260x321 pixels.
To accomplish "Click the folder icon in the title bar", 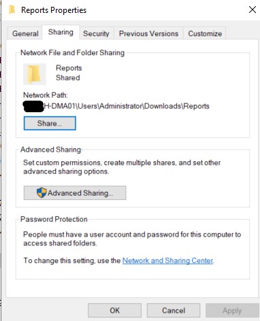I will 12,10.
